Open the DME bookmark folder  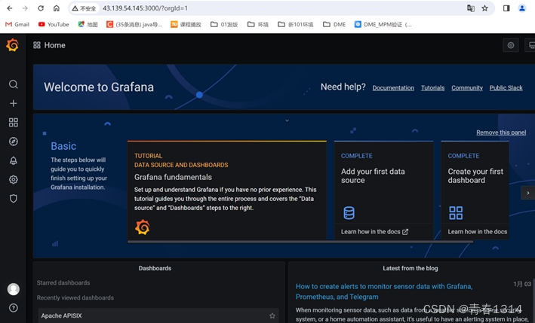click(334, 25)
